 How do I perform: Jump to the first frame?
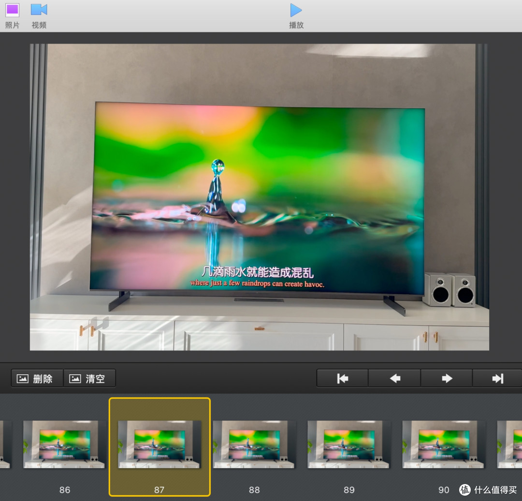(x=342, y=379)
